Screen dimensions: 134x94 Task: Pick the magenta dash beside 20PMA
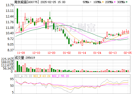[x=115, y=2]
